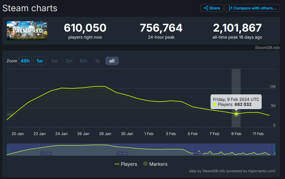285x179 pixels.
Task: Select the all zoom range
Action: tap(112, 61)
